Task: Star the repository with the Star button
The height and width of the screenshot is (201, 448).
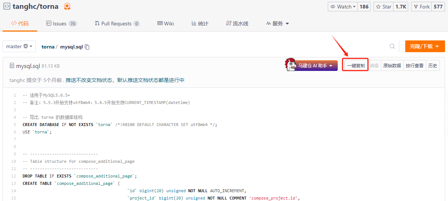Action: (x=383, y=7)
